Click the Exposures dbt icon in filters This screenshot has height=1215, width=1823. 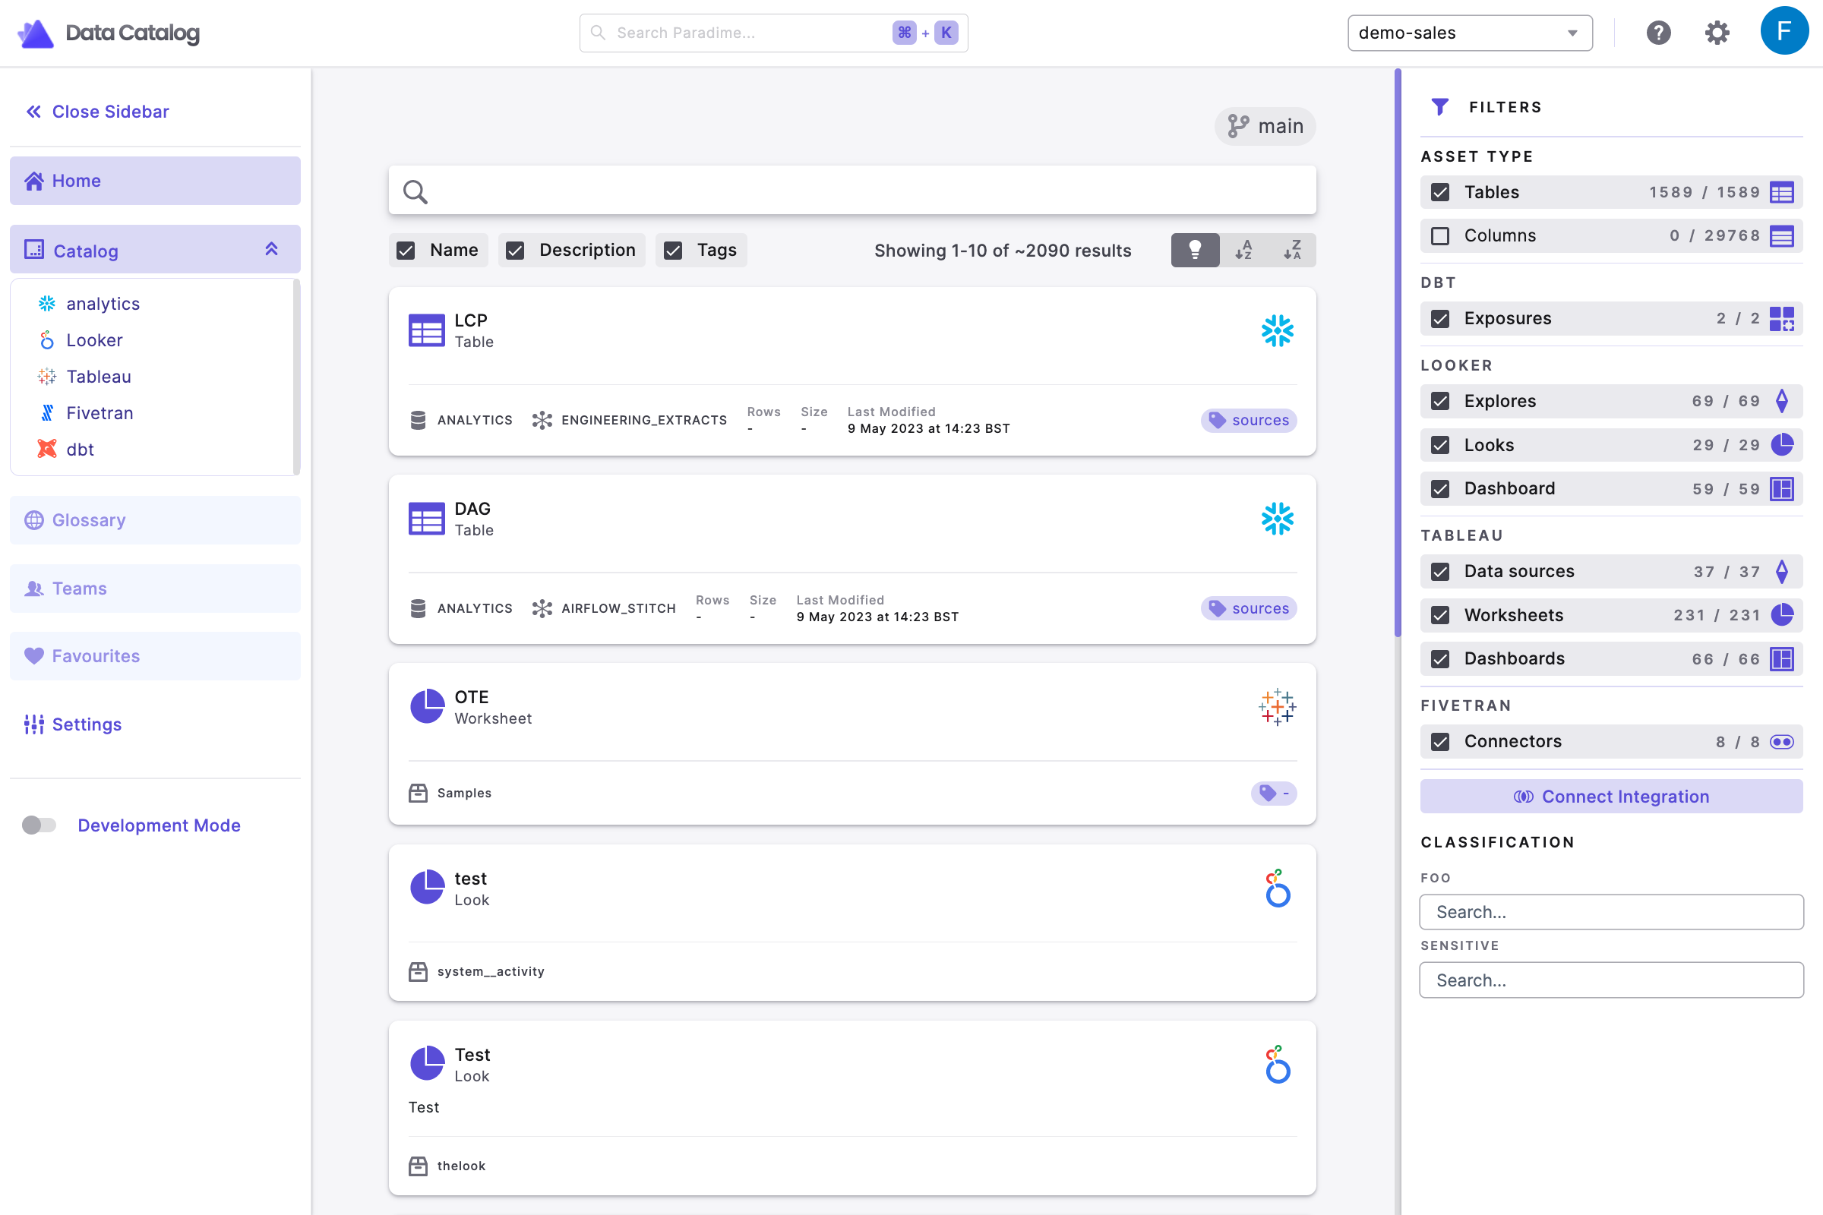tap(1781, 318)
